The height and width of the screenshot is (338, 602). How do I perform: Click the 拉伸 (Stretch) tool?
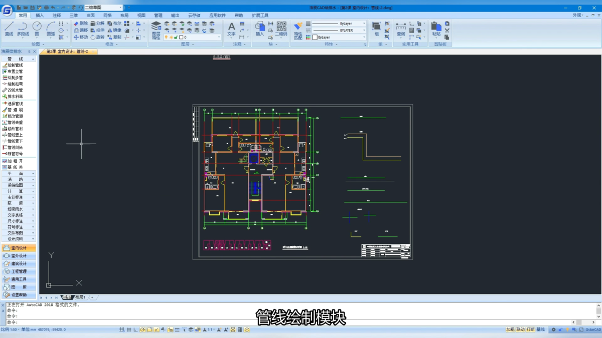click(97, 30)
